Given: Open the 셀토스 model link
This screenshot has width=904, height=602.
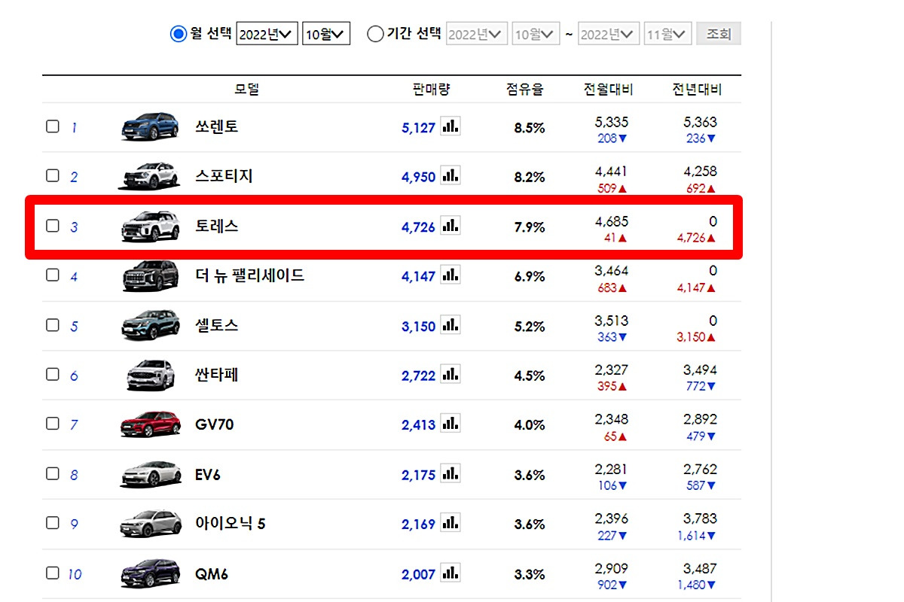Looking at the screenshot, I should (216, 325).
